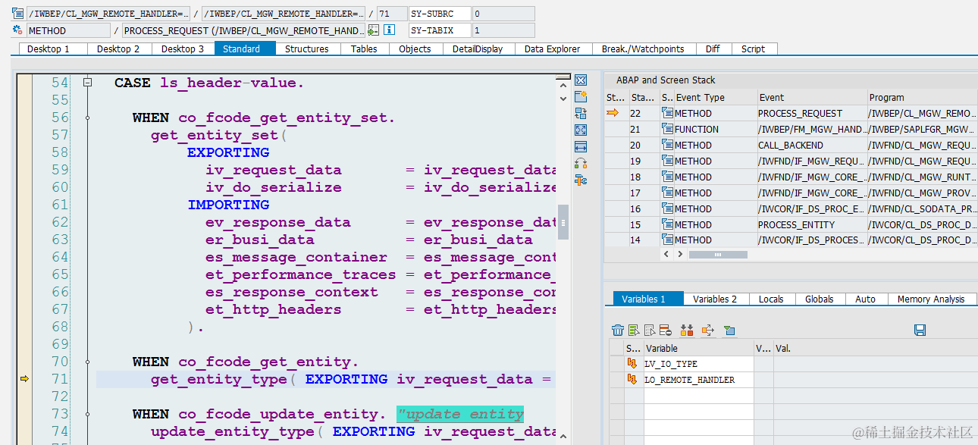This screenshot has width=978, height=445.
Task: Click the editor scroll-down arrow near the top
Action: click(563, 98)
